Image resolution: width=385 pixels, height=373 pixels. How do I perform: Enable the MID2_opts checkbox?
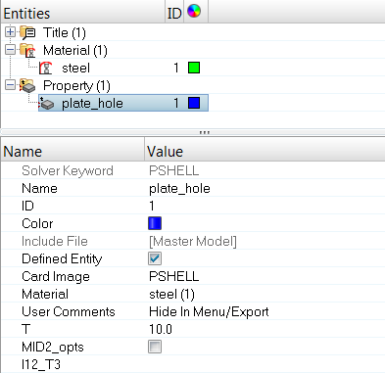tap(155, 347)
